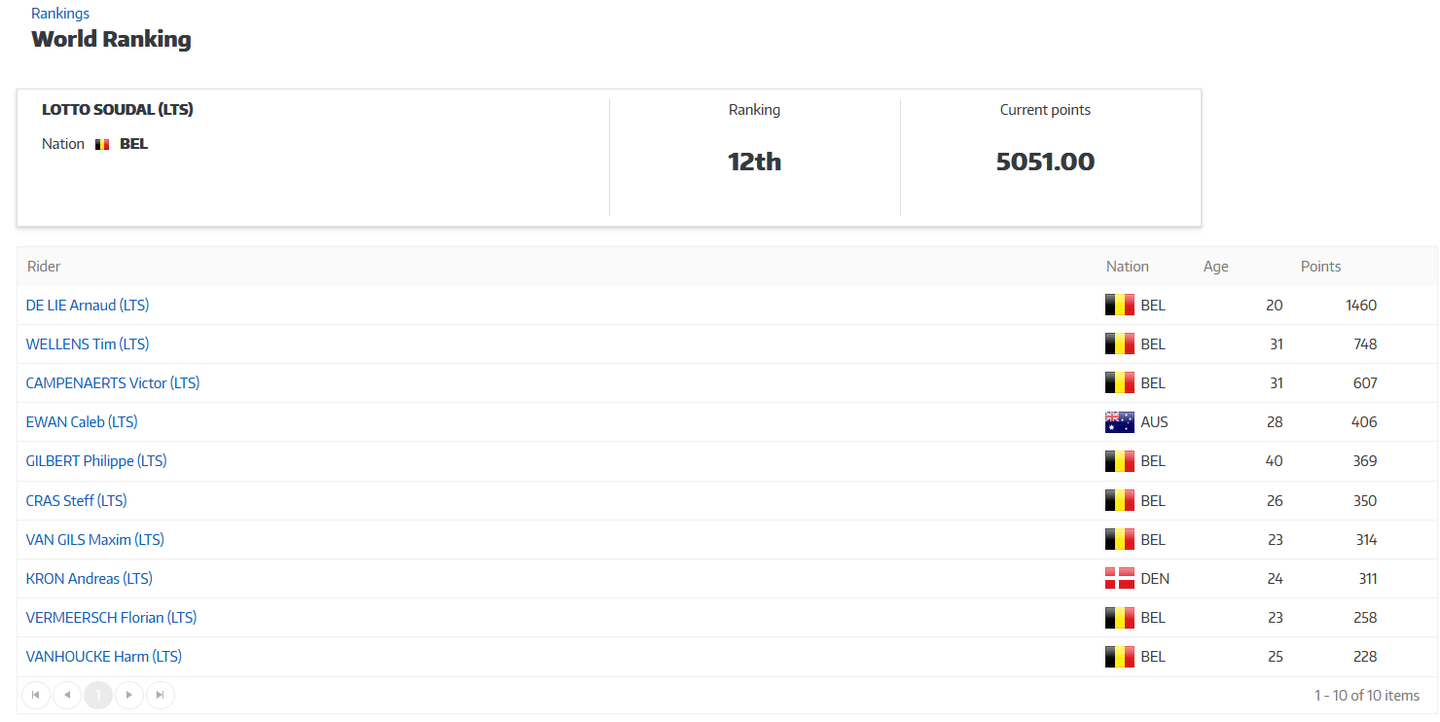Select page 1 in pagination
Screen dimensions: 1440x722
[x=98, y=695]
